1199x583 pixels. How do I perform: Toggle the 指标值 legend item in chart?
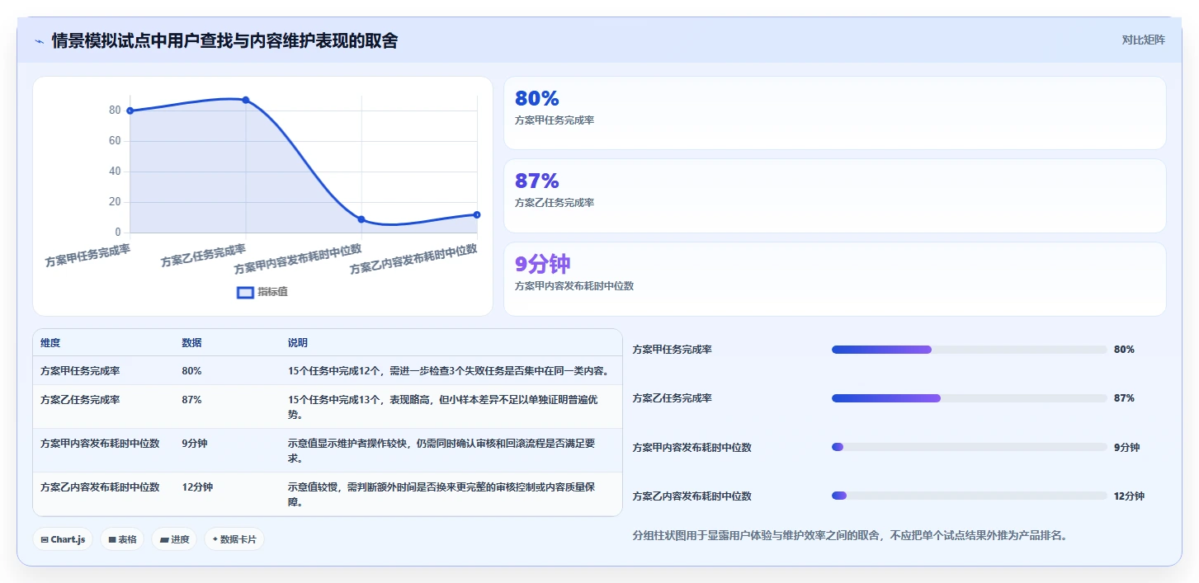click(262, 292)
